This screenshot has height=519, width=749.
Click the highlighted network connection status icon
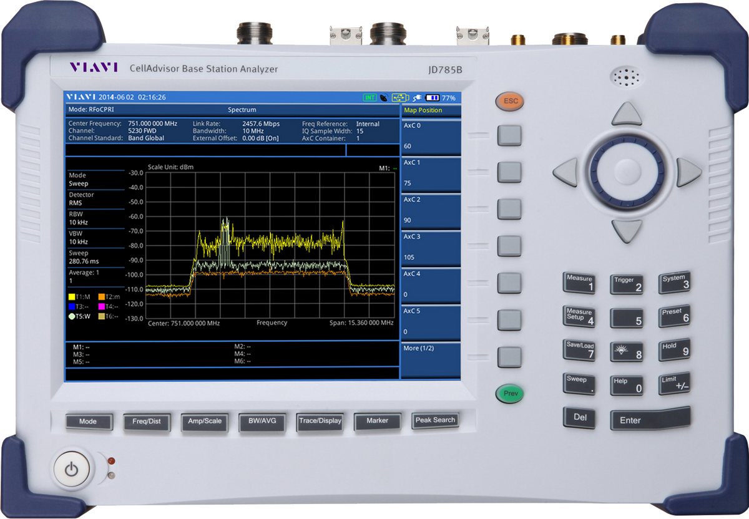(399, 98)
